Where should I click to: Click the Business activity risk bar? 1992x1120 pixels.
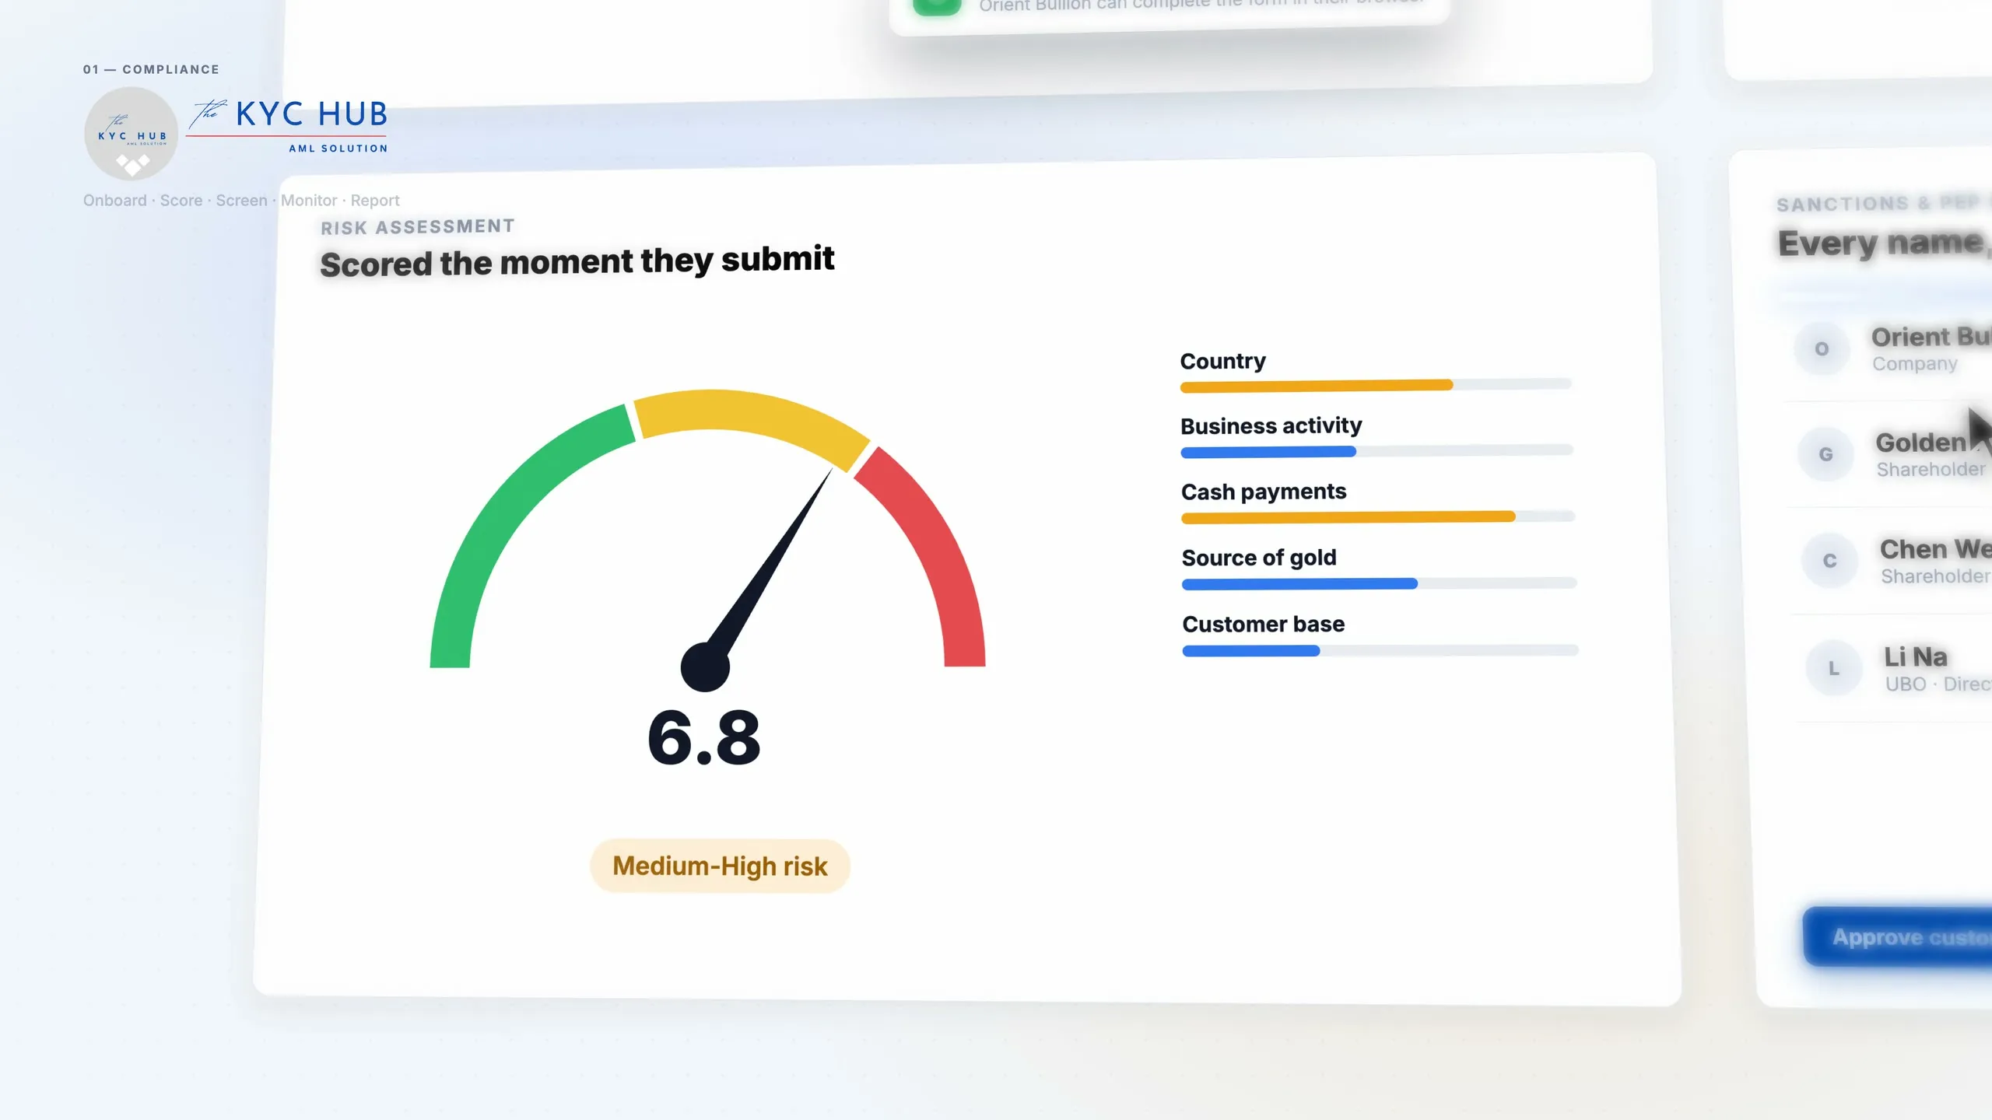coord(1377,451)
